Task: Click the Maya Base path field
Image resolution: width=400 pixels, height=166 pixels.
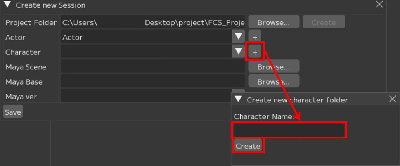Action: (x=153, y=81)
